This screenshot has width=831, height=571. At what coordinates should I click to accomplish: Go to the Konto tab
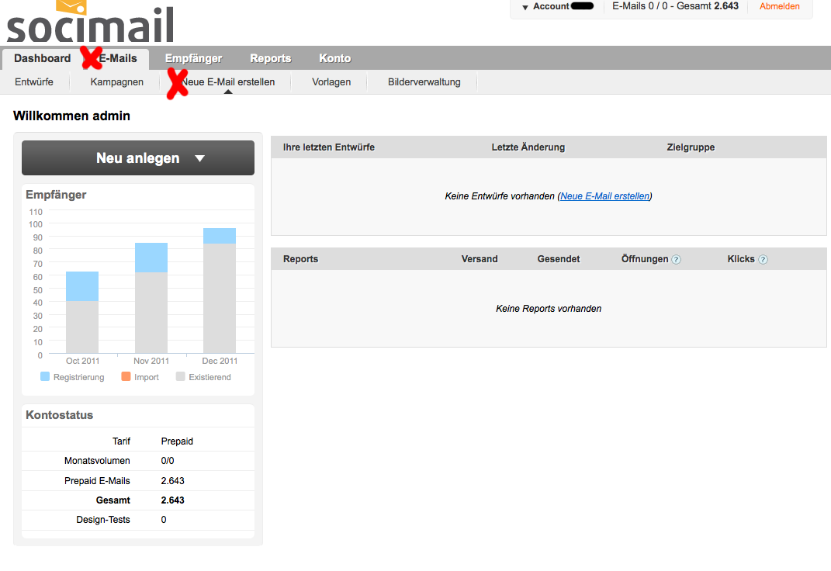(335, 58)
